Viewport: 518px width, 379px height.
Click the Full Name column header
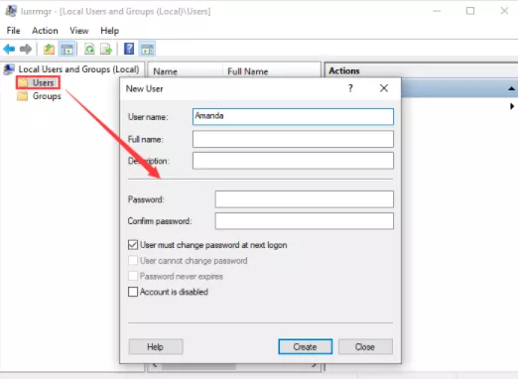[x=271, y=71]
